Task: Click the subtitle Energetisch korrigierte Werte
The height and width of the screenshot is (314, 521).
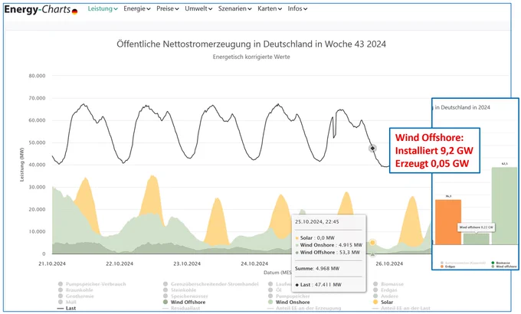Action: [251, 57]
